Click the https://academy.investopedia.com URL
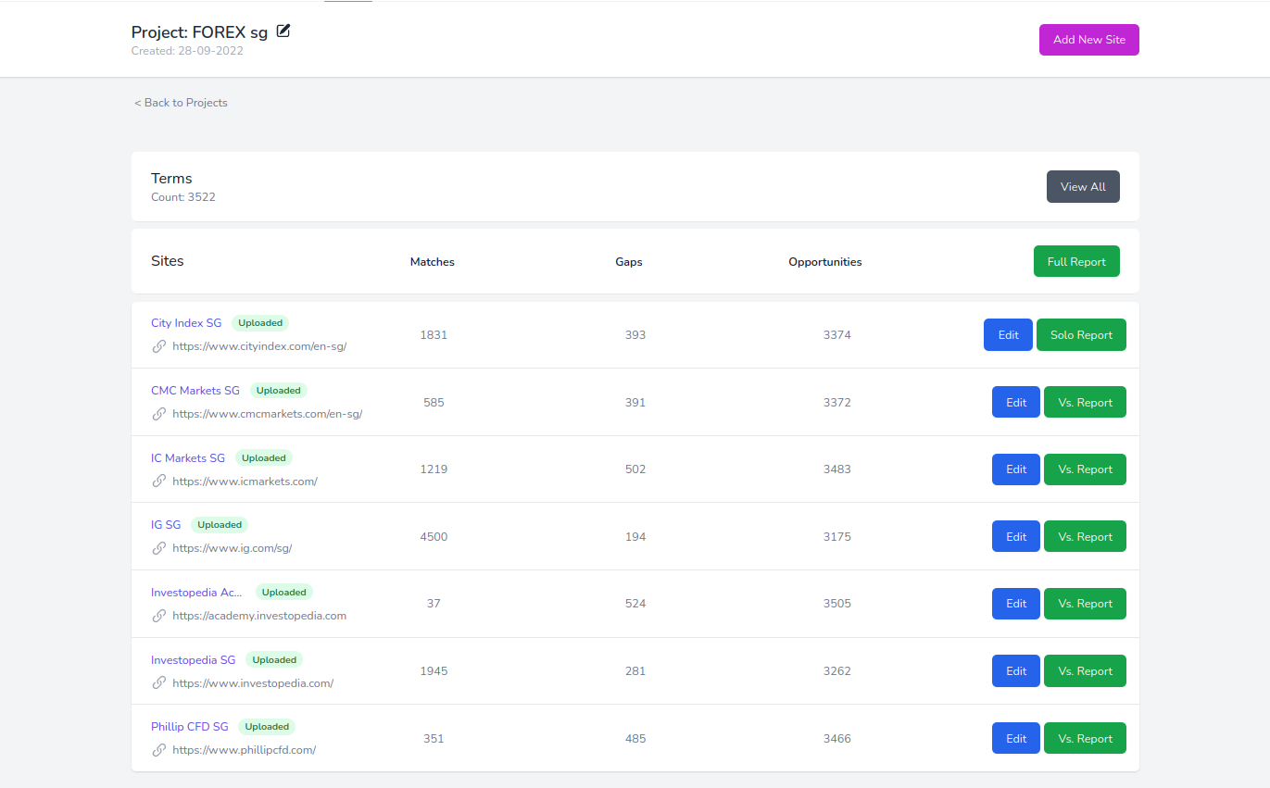The image size is (1270, 788). (x=259, y=616)
